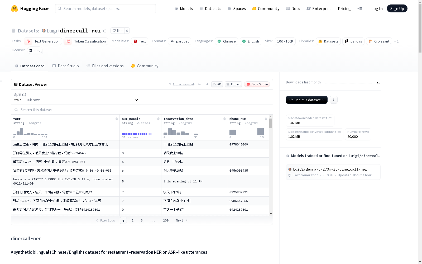The image size is (422, 264).
Task: Open Data Studio from the viewer header
Action: [257, 84]
